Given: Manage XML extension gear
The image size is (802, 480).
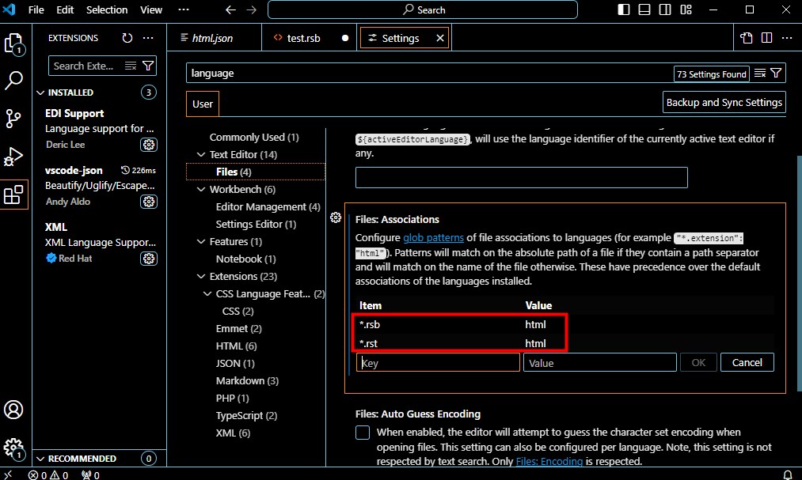Looking at the screenshot, I should click(x=149, y=259).
